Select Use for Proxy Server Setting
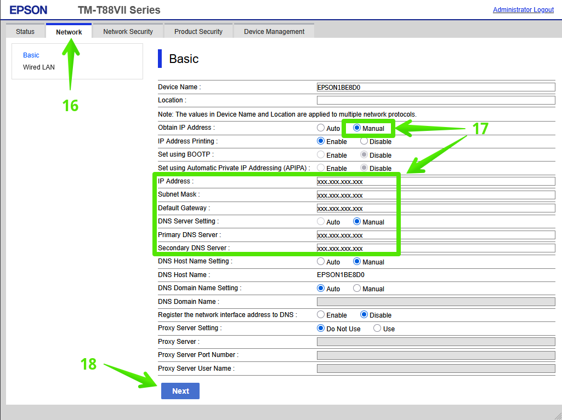This screenshot has height=420, width=562. [377, 329]
